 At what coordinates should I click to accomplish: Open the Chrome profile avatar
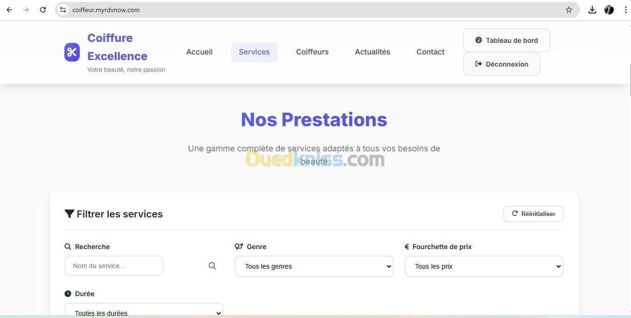pos(609,10)
